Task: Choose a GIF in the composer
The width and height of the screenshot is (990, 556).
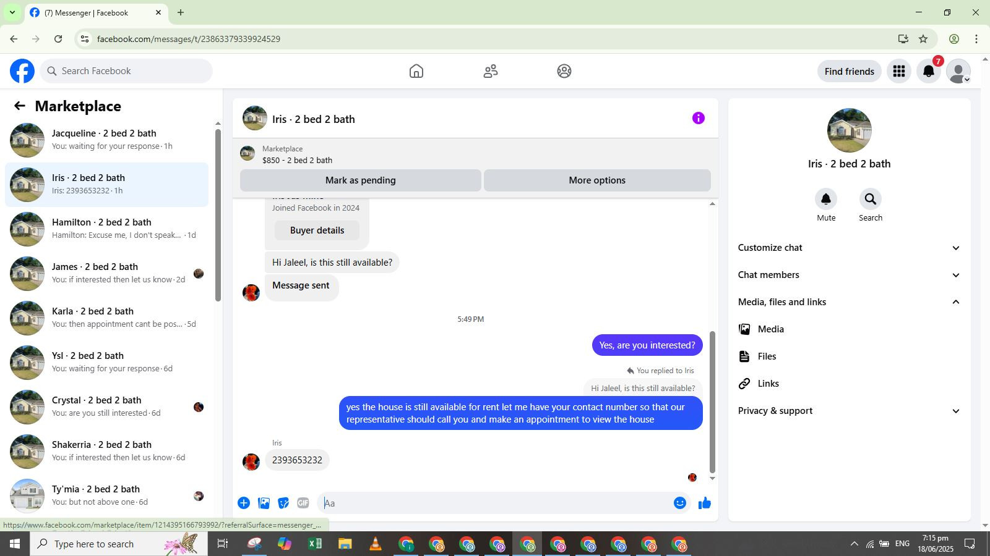Action: [x=303, y=503]
